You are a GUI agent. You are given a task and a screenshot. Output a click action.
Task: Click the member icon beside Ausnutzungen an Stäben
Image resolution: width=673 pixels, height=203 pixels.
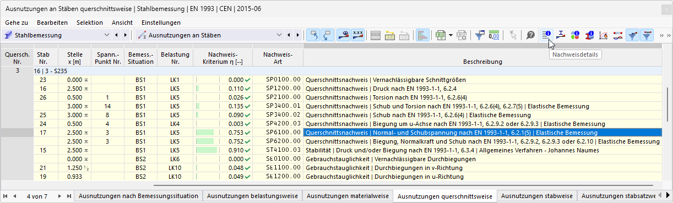[142, 35]
